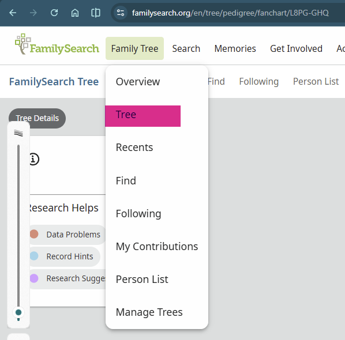Toggle the Data Problems filter chip
Viewport: 345px width, 340px height.
(x=67, y=235)
